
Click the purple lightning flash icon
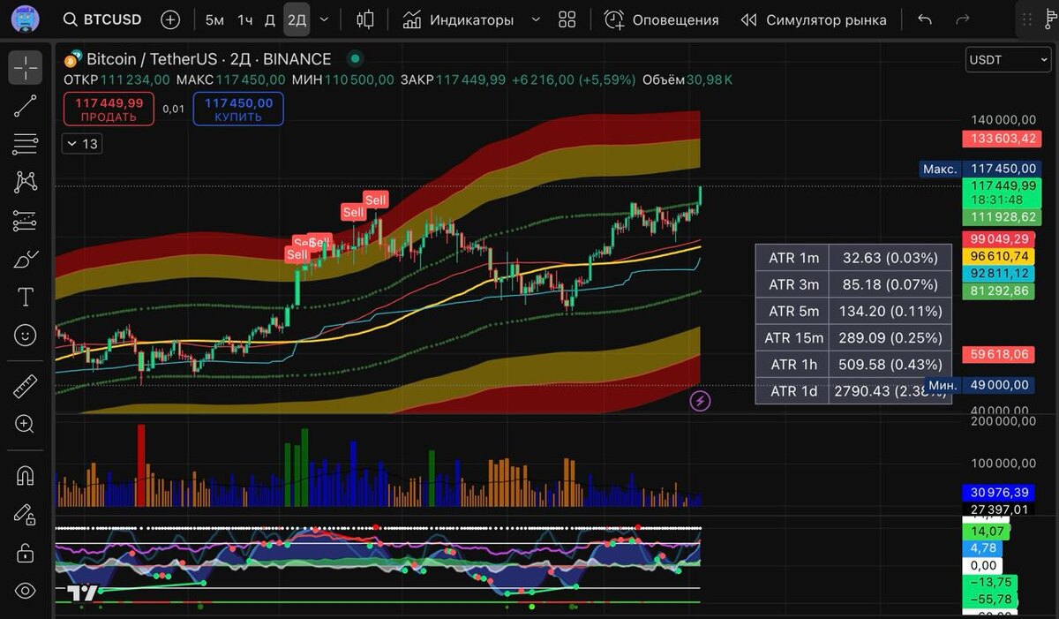pos(700,402)
